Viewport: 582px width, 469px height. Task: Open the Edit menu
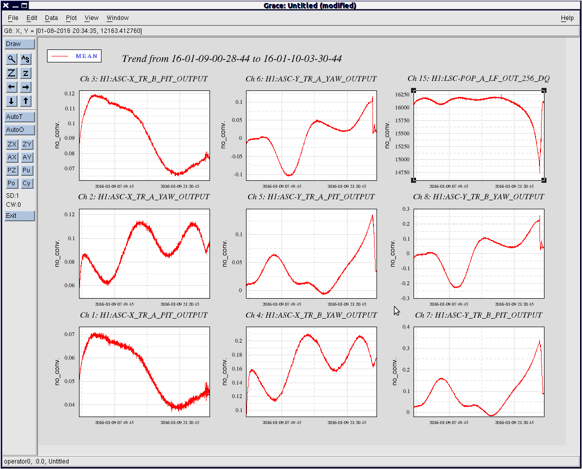31,18
